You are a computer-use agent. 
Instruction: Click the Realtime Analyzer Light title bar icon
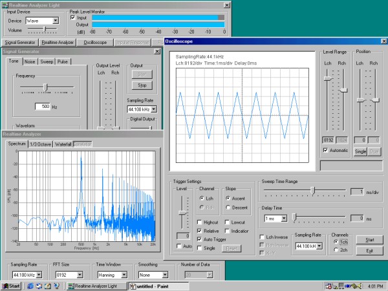point(5,5)
